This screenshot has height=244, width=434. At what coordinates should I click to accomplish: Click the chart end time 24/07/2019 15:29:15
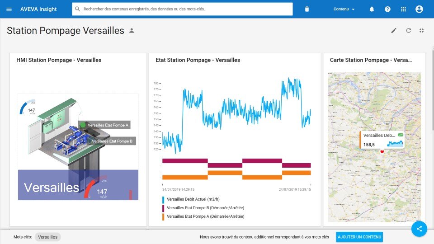pos(295,189)
